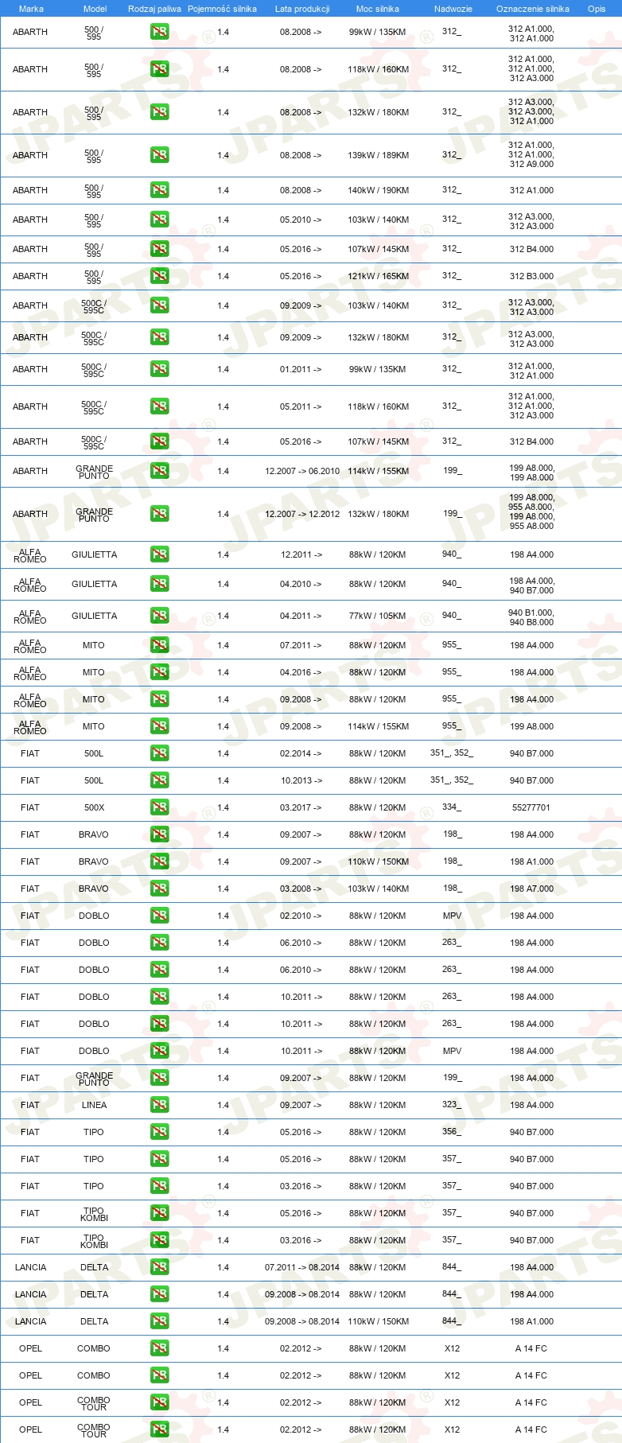The height and width of the screenshot is (1443, 622).
Task: Select engine code 55277701 cell
Action: pyautogui.click(x=531, y=807)
